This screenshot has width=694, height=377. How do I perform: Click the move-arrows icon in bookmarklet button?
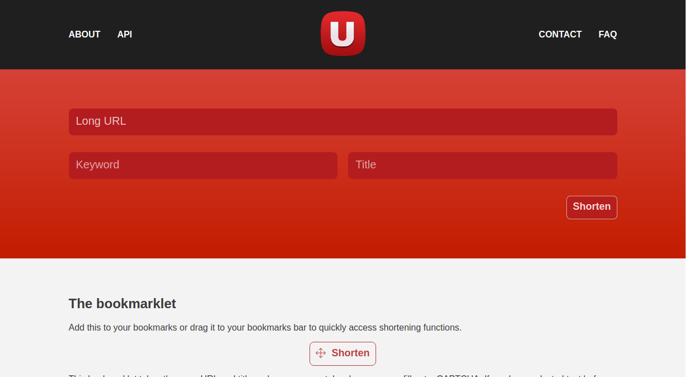pos(321,353)
